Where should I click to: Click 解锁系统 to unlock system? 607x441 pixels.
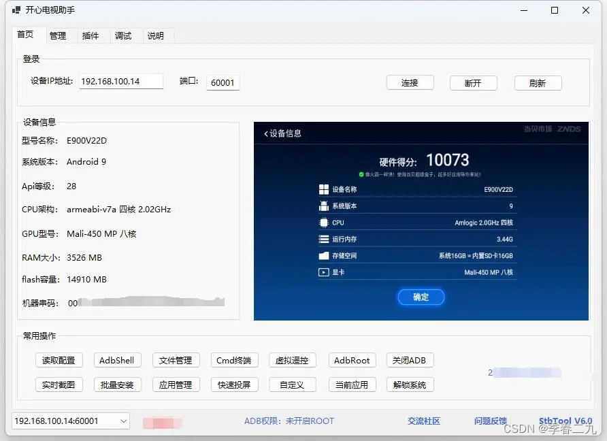[x=410, y=384]
